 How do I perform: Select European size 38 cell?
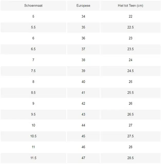[83, 60]
